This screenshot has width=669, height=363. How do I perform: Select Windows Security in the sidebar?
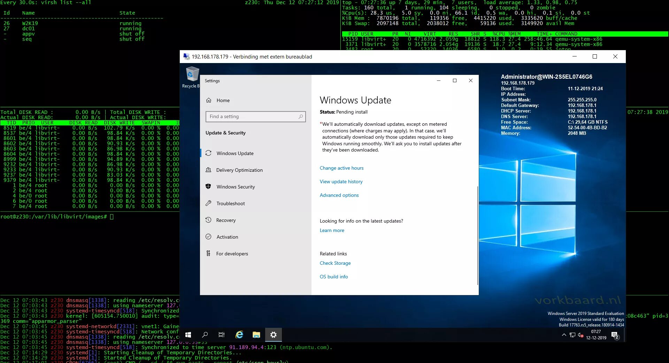[x=256, y=187]
